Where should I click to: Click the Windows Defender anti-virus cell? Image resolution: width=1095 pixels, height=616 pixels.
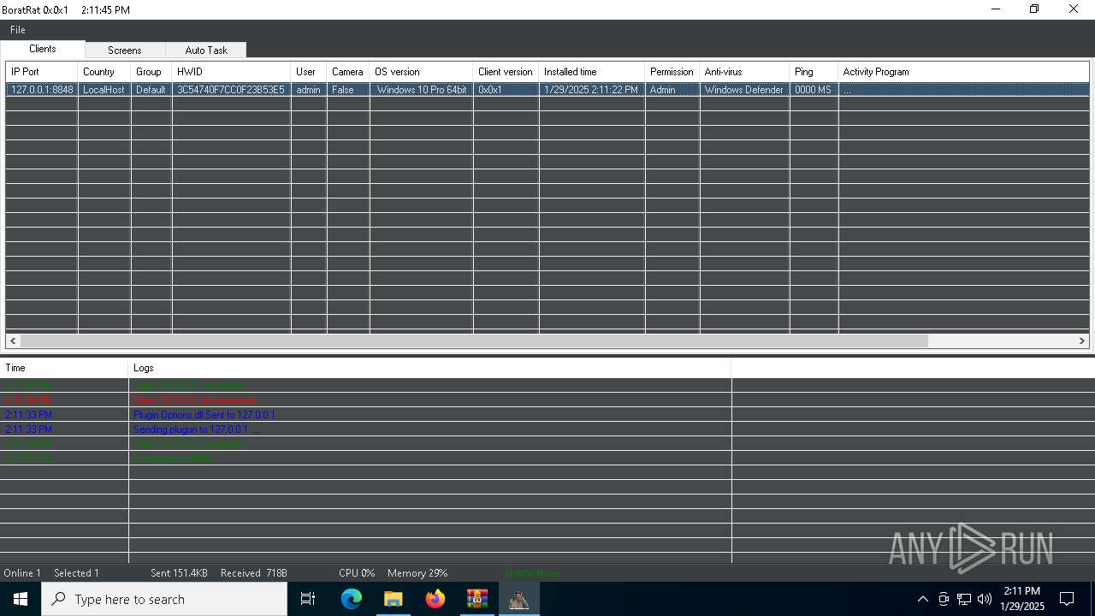tap(744, 90)
